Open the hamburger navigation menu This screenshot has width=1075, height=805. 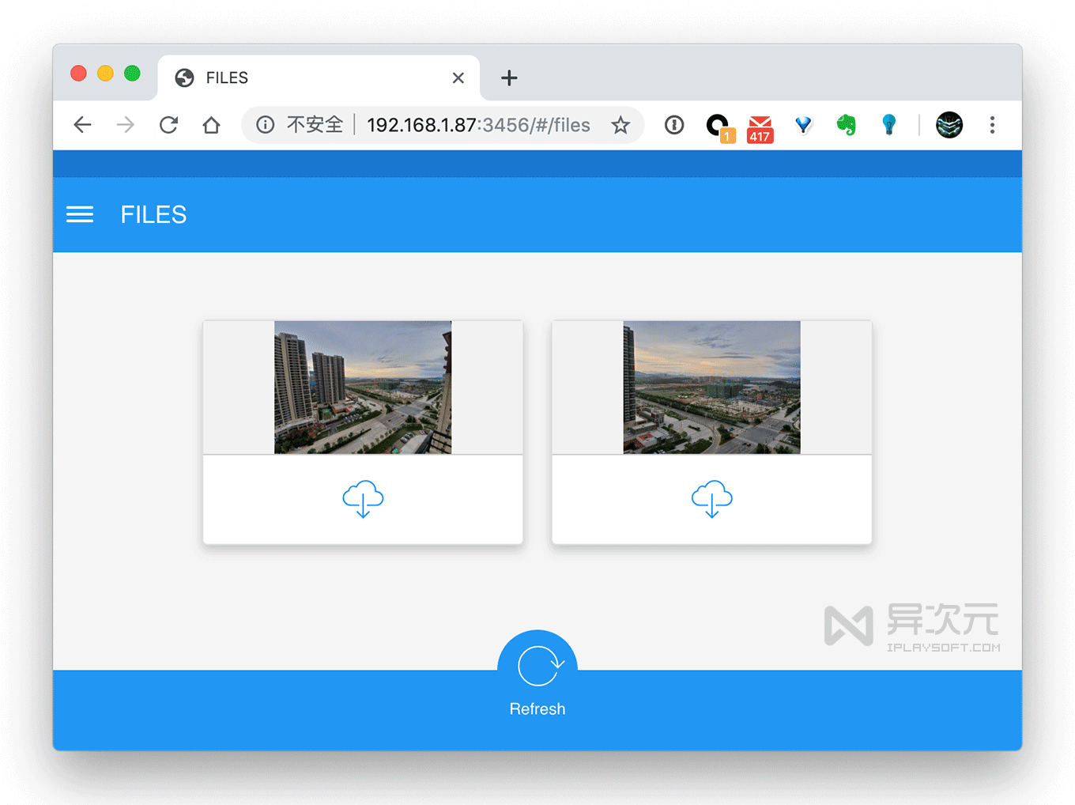(80, 214)
